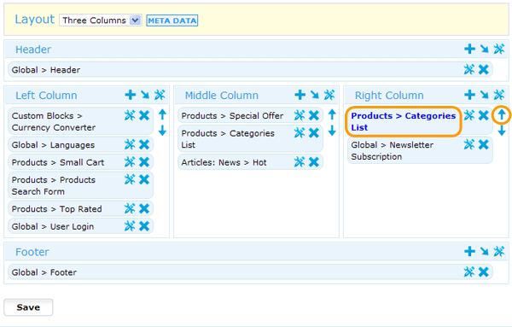Edit settings of Currency Converter block
This screenshot has width=512, height=327.
(130, 115)
